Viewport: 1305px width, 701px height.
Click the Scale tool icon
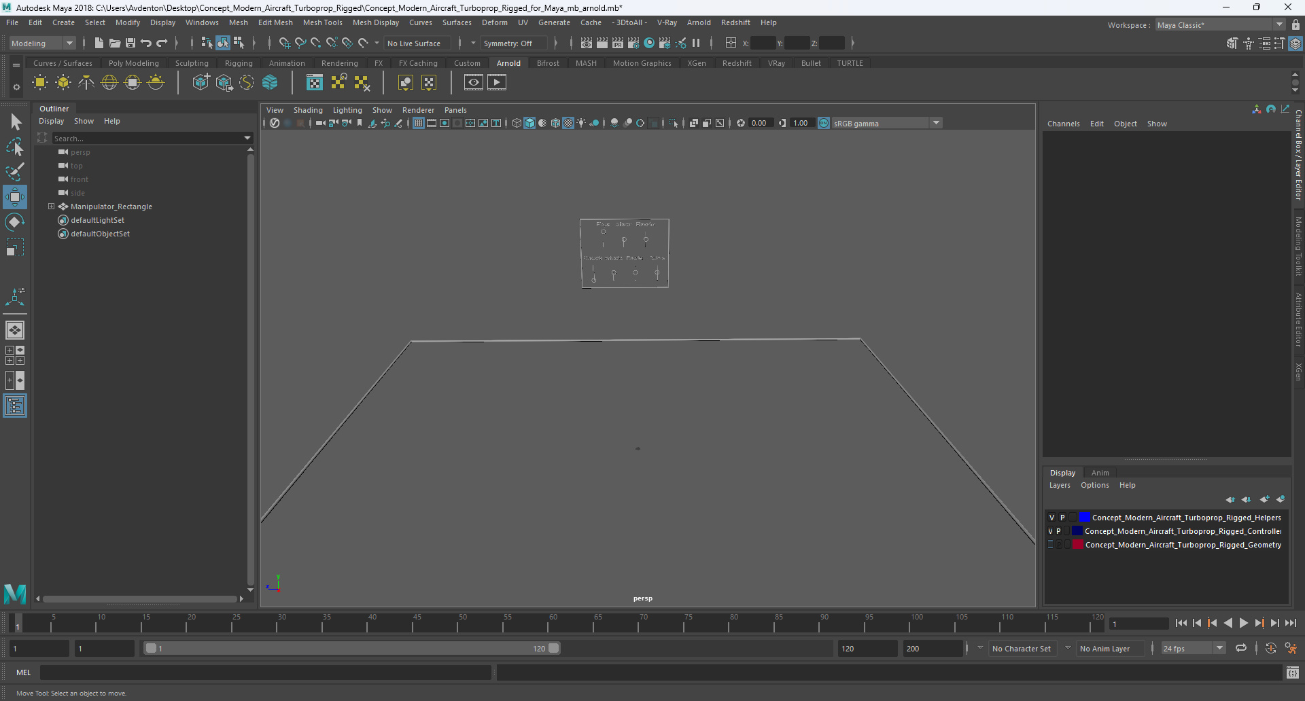[15, 247]
